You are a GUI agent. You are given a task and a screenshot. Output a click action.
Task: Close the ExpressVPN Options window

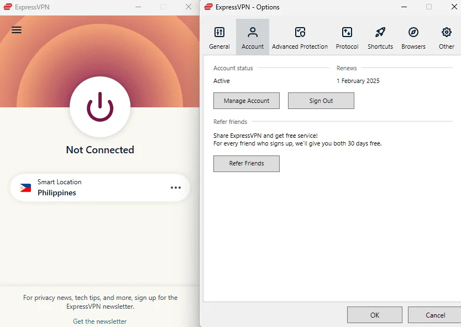coord(454,7)
